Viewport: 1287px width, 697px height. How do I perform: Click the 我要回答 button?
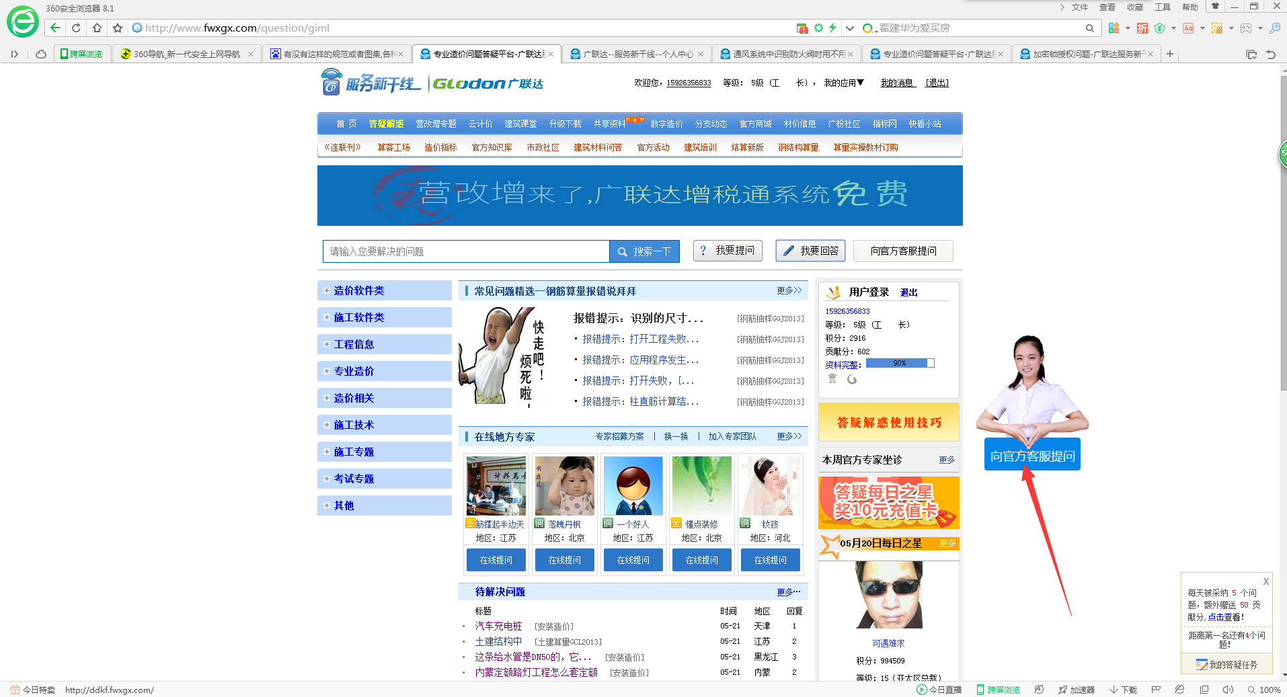pyautogui.click(x=810, y=251)
